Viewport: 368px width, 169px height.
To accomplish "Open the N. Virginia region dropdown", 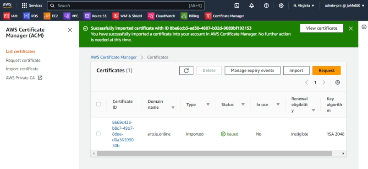I will click(304, 5).
